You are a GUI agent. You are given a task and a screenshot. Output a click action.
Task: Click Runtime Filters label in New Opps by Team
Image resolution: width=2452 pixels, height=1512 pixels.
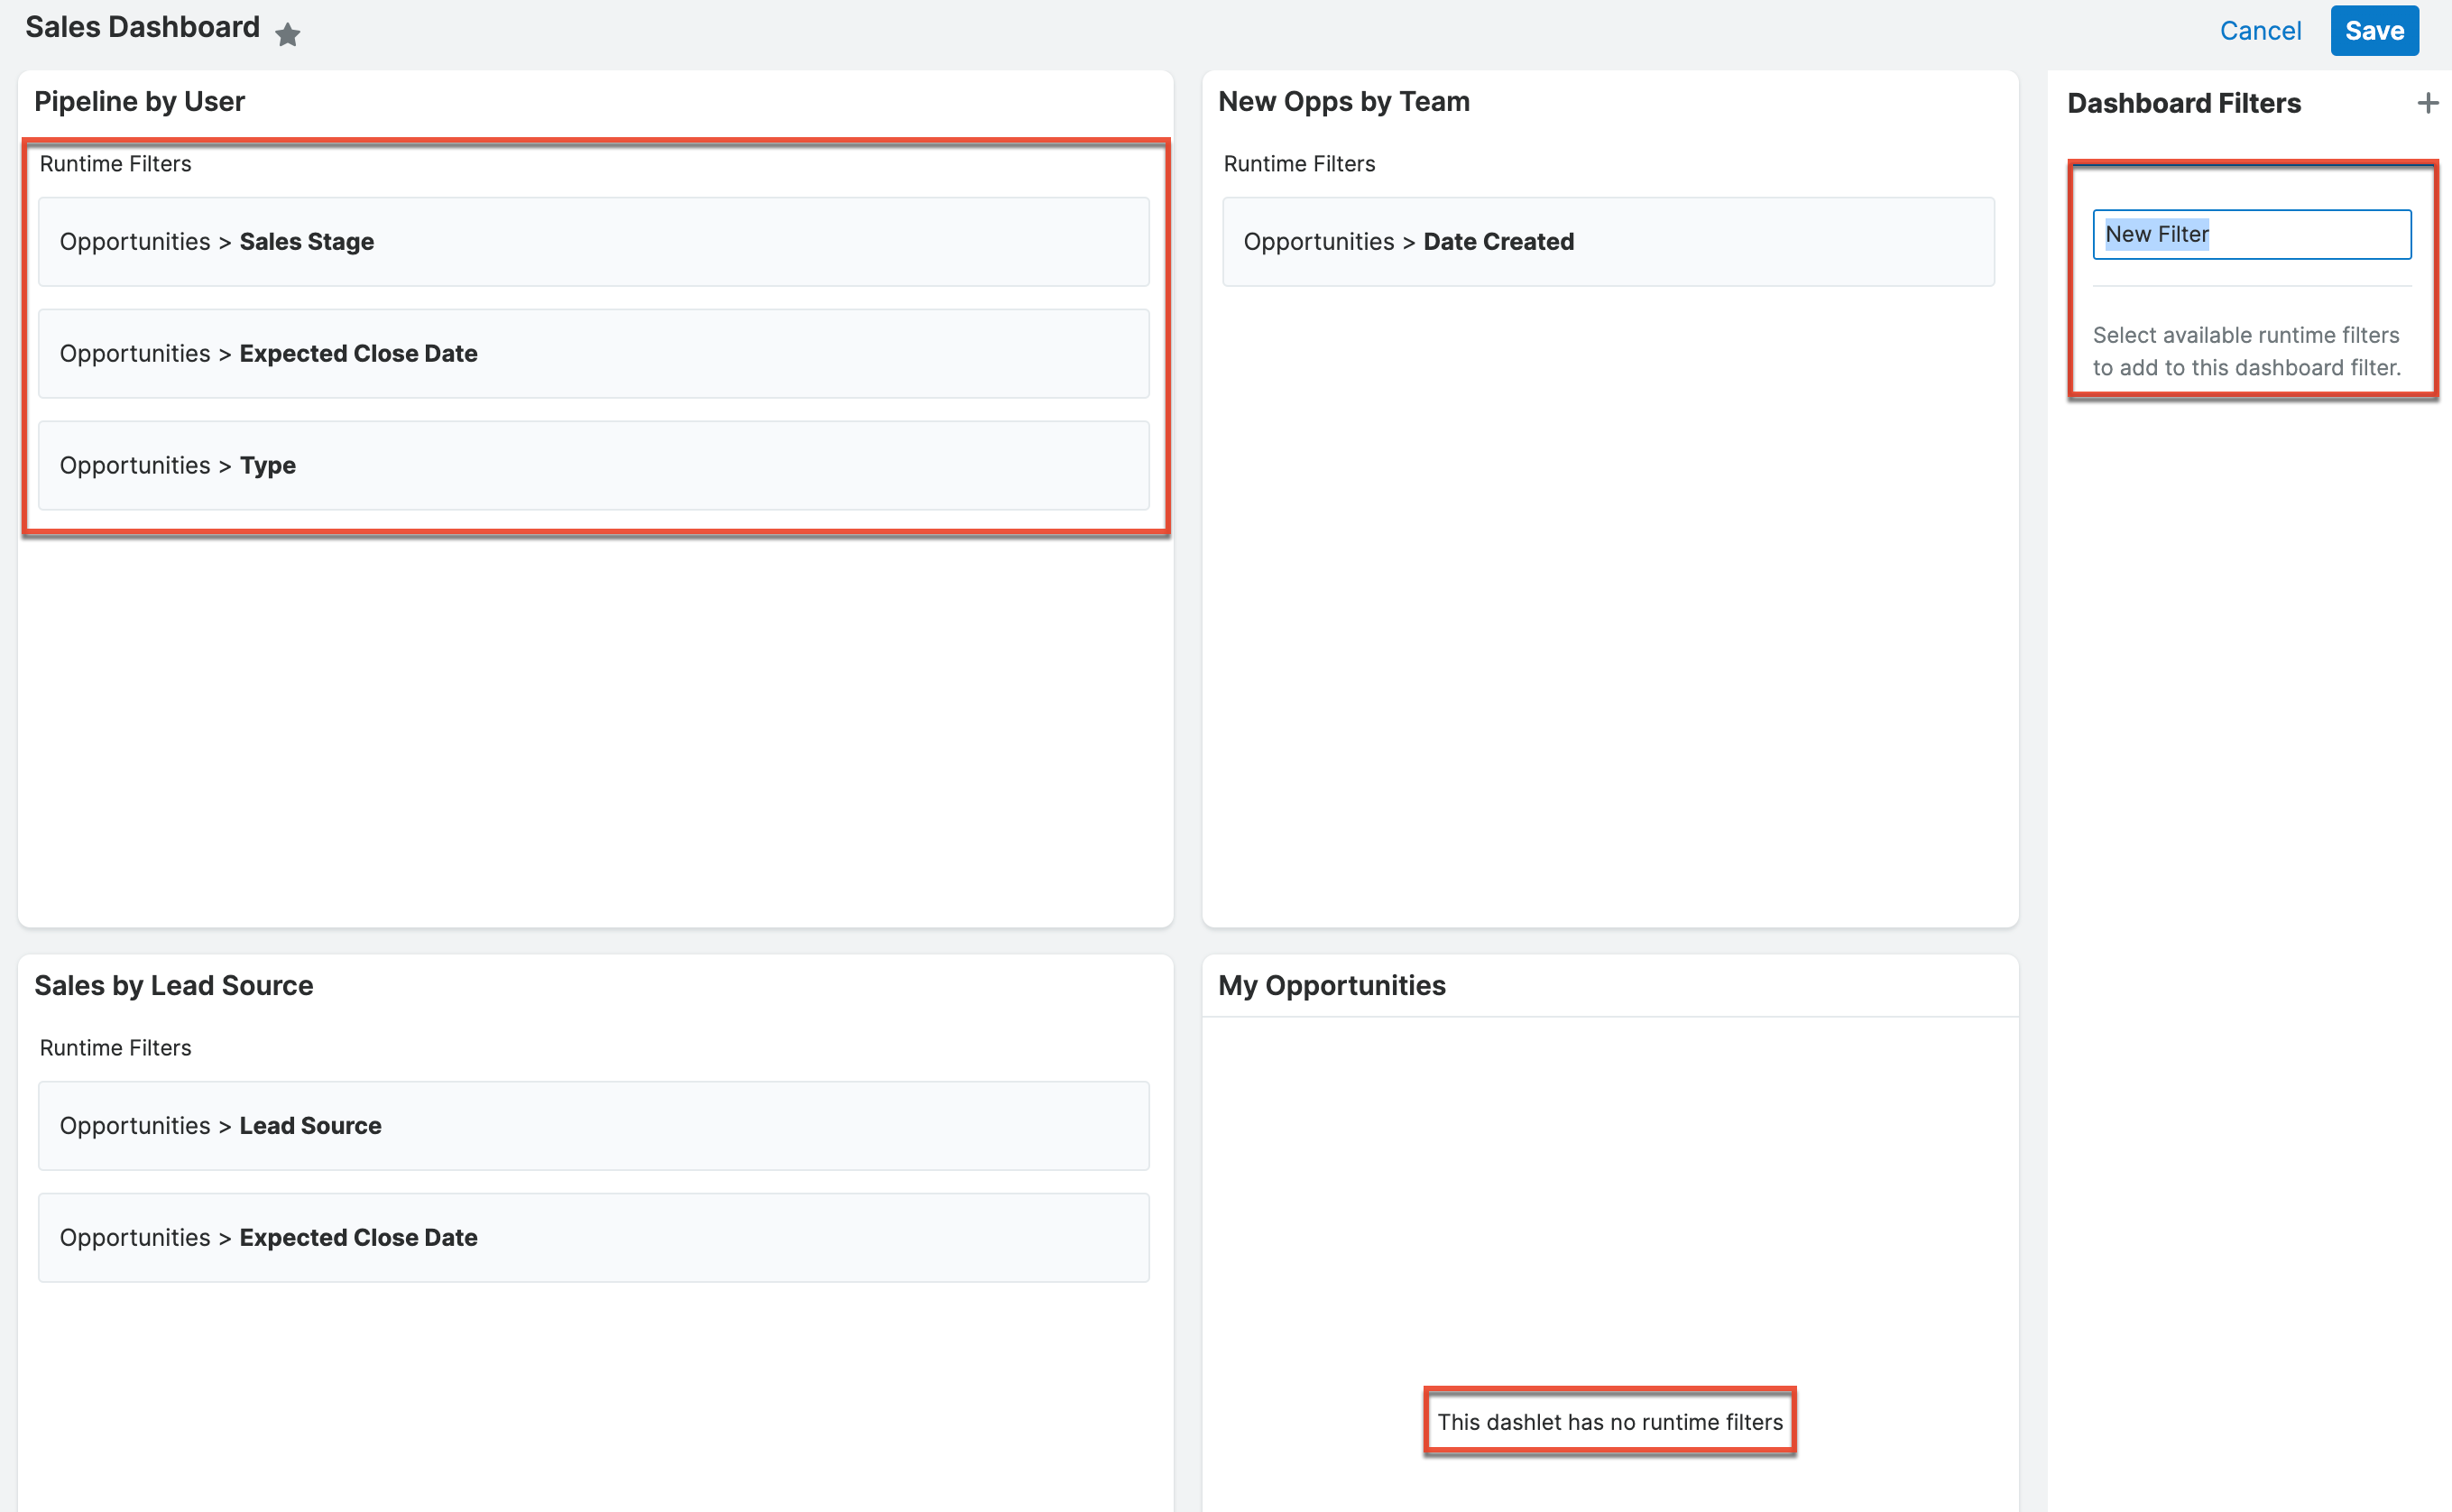[1299, 163]
